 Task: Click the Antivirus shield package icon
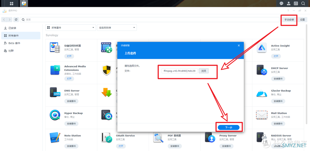[x=107, y=70]
